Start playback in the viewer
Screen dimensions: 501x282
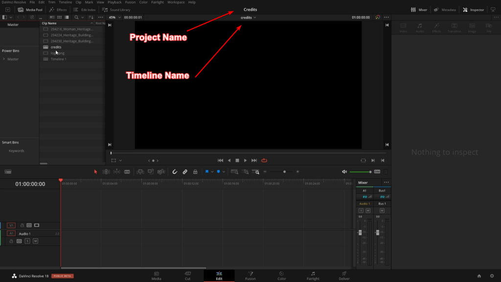[x=245, y=160]
